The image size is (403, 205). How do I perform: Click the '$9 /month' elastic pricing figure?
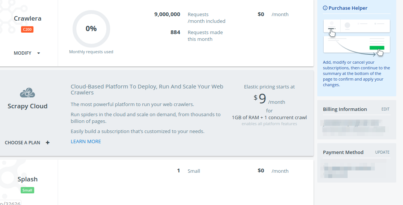(x=269, y=99)
